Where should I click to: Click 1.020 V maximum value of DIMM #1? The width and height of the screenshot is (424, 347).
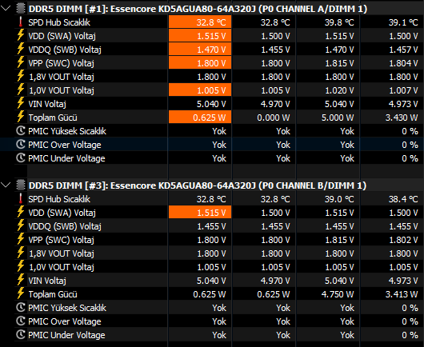339,90
